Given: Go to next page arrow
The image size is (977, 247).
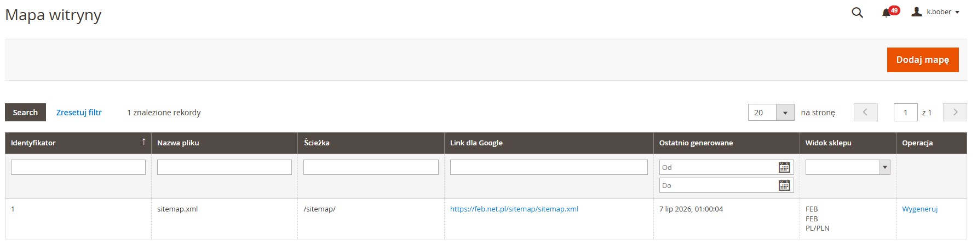Looking at the screenshot, I should tap(955, 112).
